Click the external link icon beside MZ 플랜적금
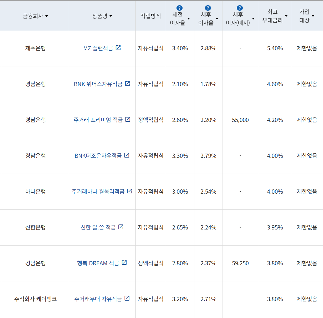The width and height of the screenshot is (323, 318). (119, 48)
